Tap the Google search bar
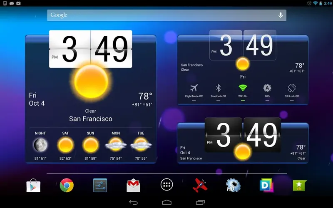The width and height of the screenshot is (333, 208). pos(167,15)
